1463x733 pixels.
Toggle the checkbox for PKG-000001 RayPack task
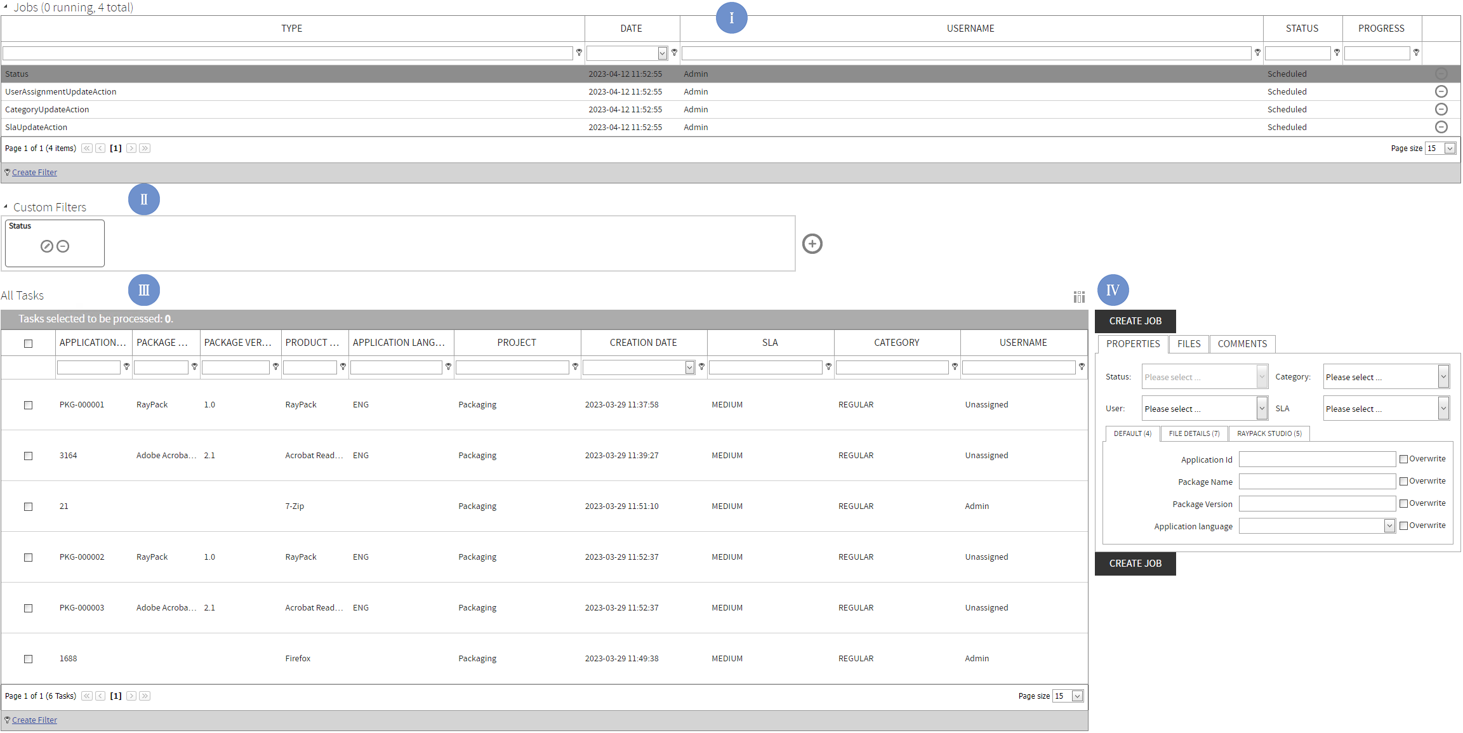click(x=29, y=404)
